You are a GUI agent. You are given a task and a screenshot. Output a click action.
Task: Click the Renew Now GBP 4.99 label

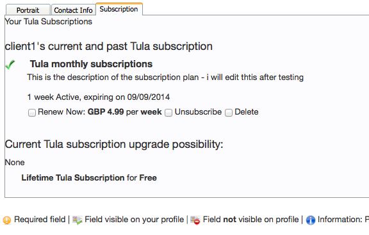coord(100,111)
